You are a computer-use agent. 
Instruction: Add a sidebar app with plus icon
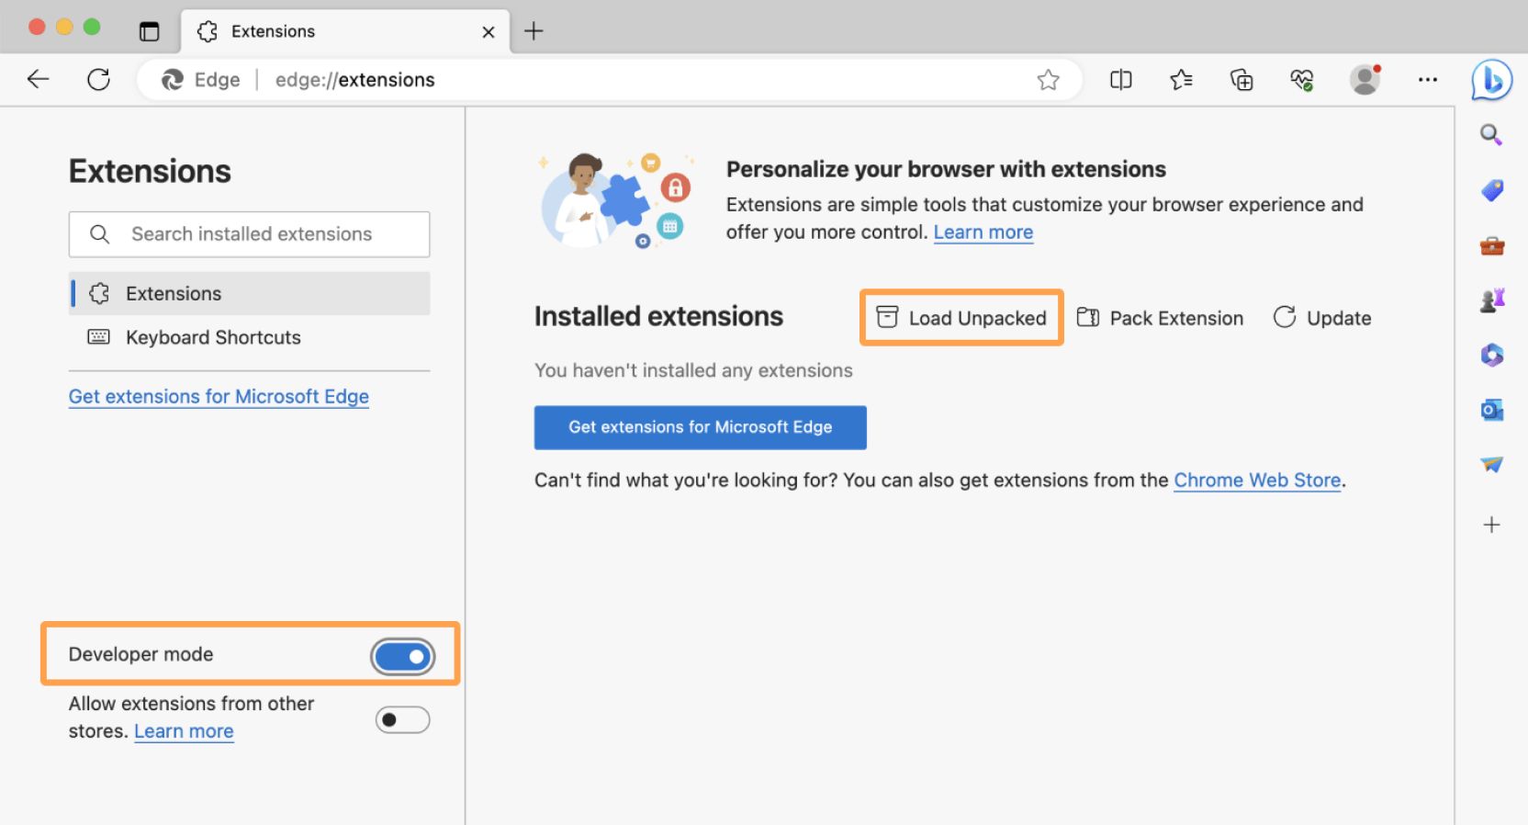pos(1491,525)
